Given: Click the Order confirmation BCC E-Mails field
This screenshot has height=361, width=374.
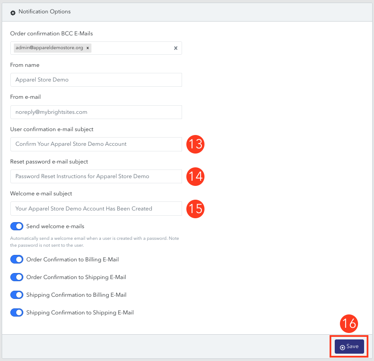Looking at the screenshot, I should coord(96,48).
